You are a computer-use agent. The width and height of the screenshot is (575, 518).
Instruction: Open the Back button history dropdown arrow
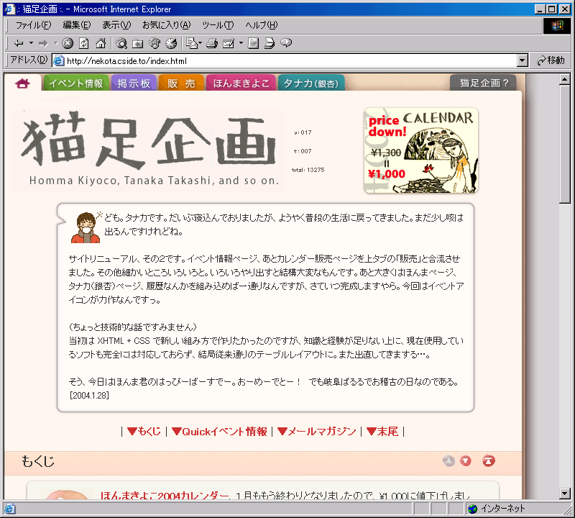[31, 43]
